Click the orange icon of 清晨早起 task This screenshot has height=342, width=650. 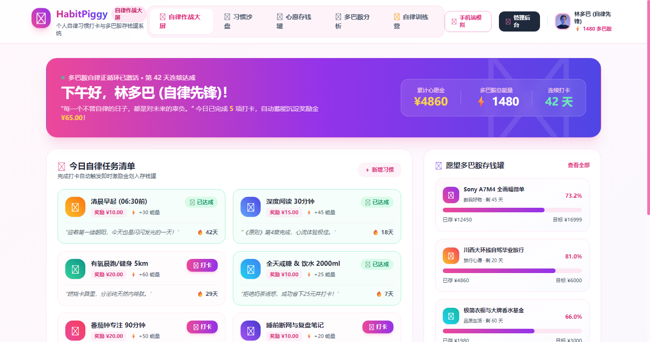click(x=75, y=207)
